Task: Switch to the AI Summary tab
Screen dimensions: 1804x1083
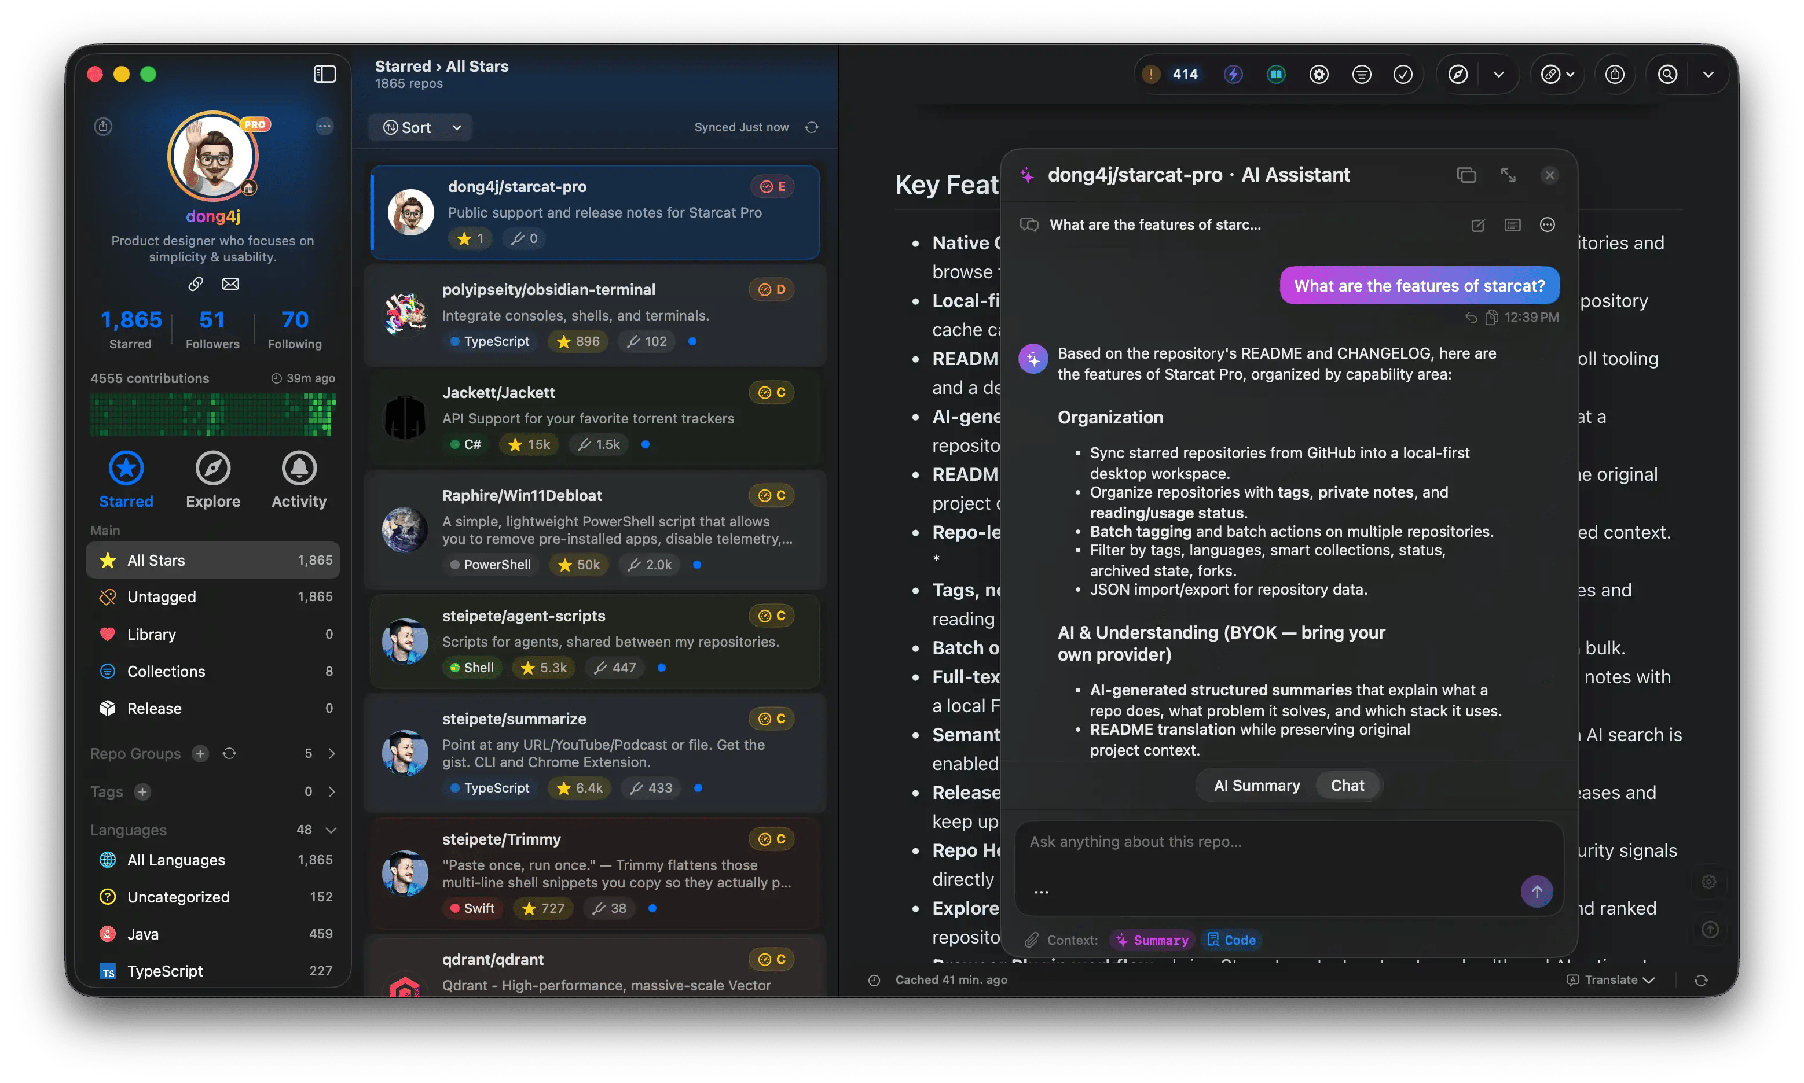Action: click(x=1256, y=786)
